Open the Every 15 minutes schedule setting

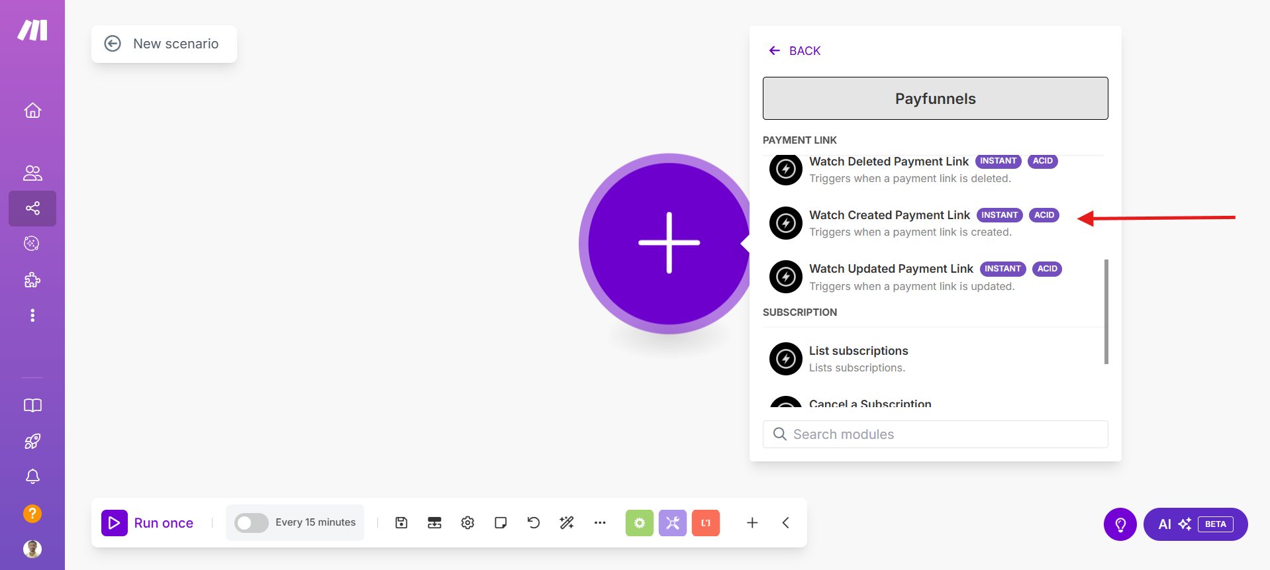[315, 522]
